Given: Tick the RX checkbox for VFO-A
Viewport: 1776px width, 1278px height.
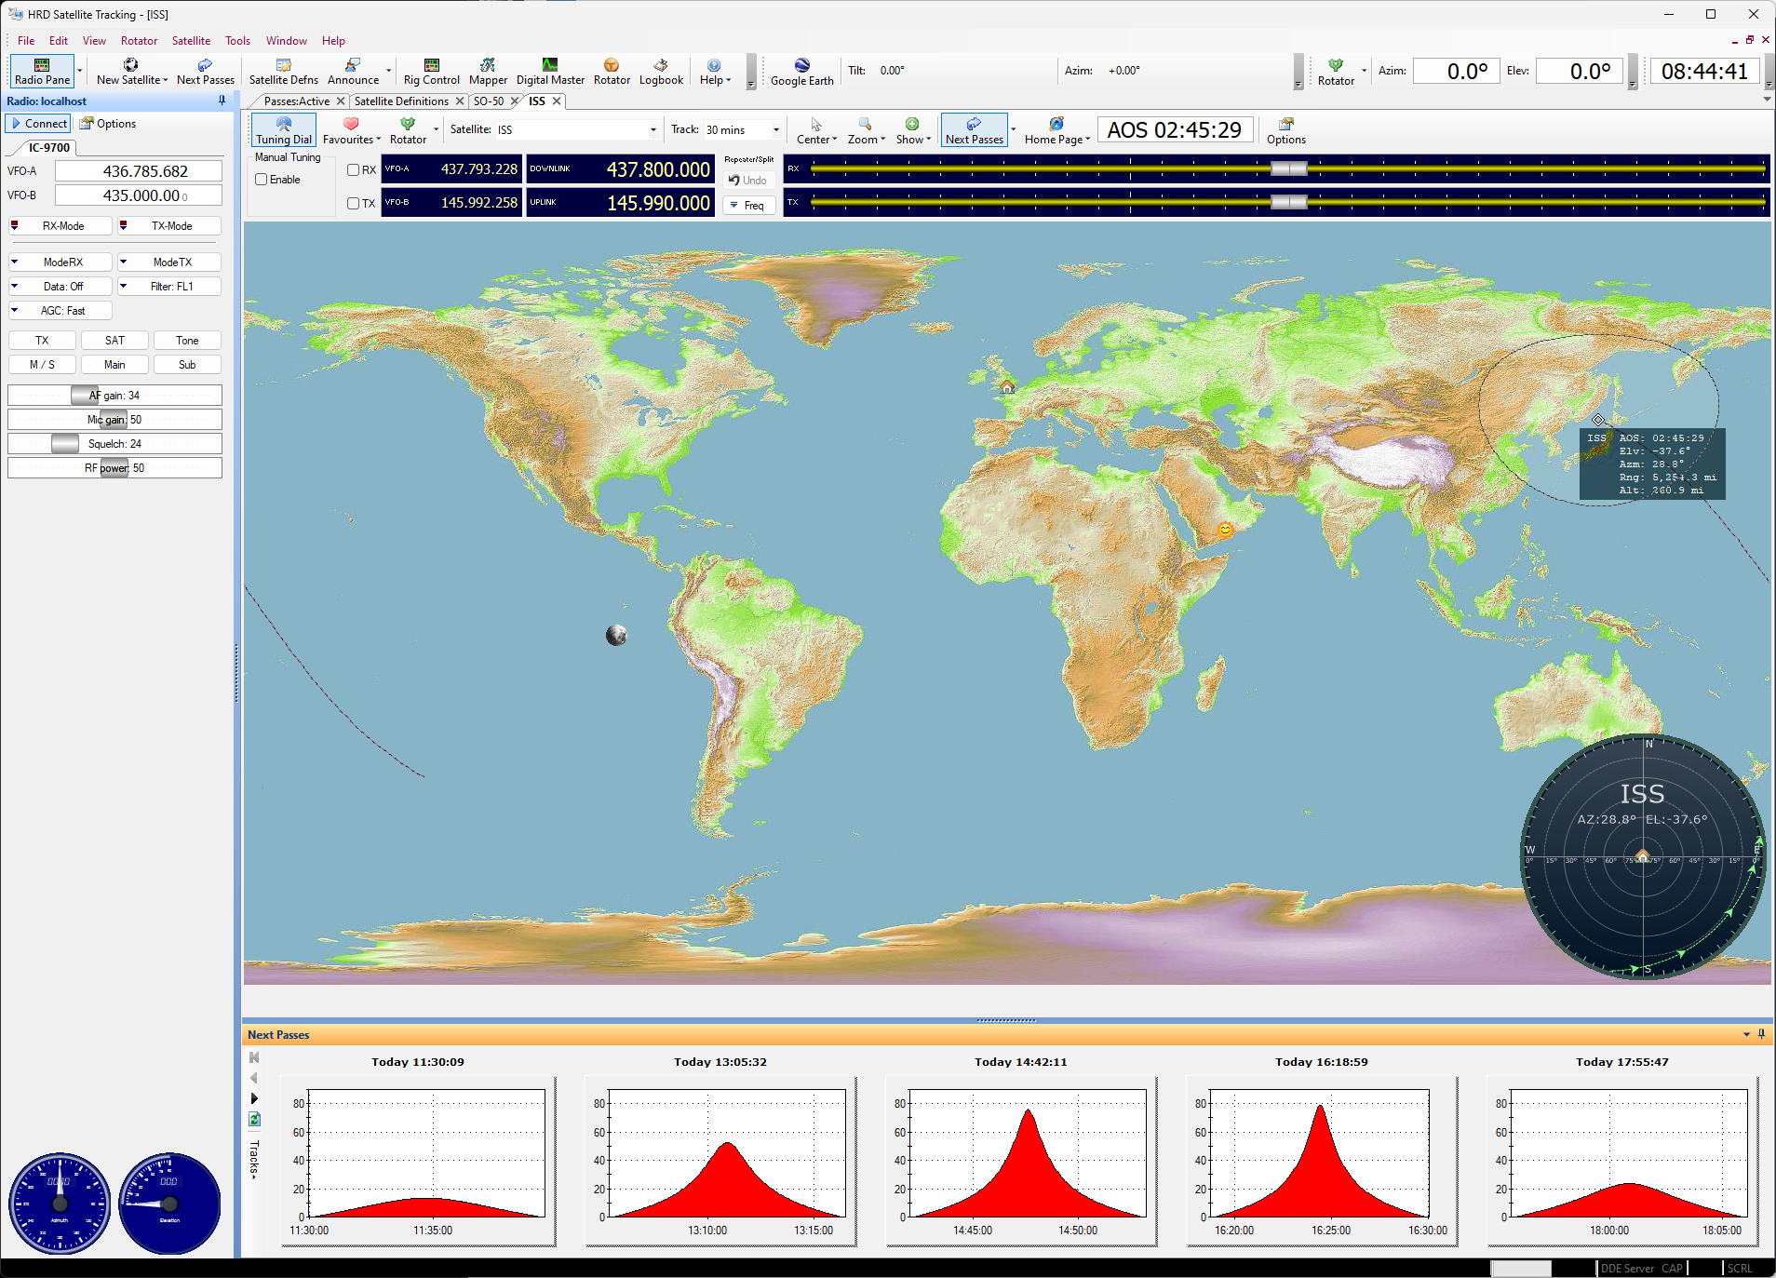Looking at the screenshot, I should (354, 169).
